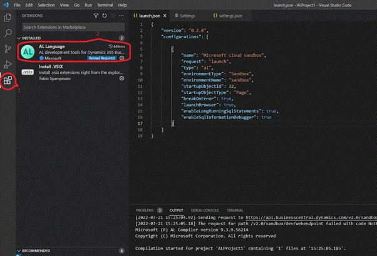Switch to the settings.json editor tab
The width and height of the screenshot is (377, 256).
tap(230, 16)
